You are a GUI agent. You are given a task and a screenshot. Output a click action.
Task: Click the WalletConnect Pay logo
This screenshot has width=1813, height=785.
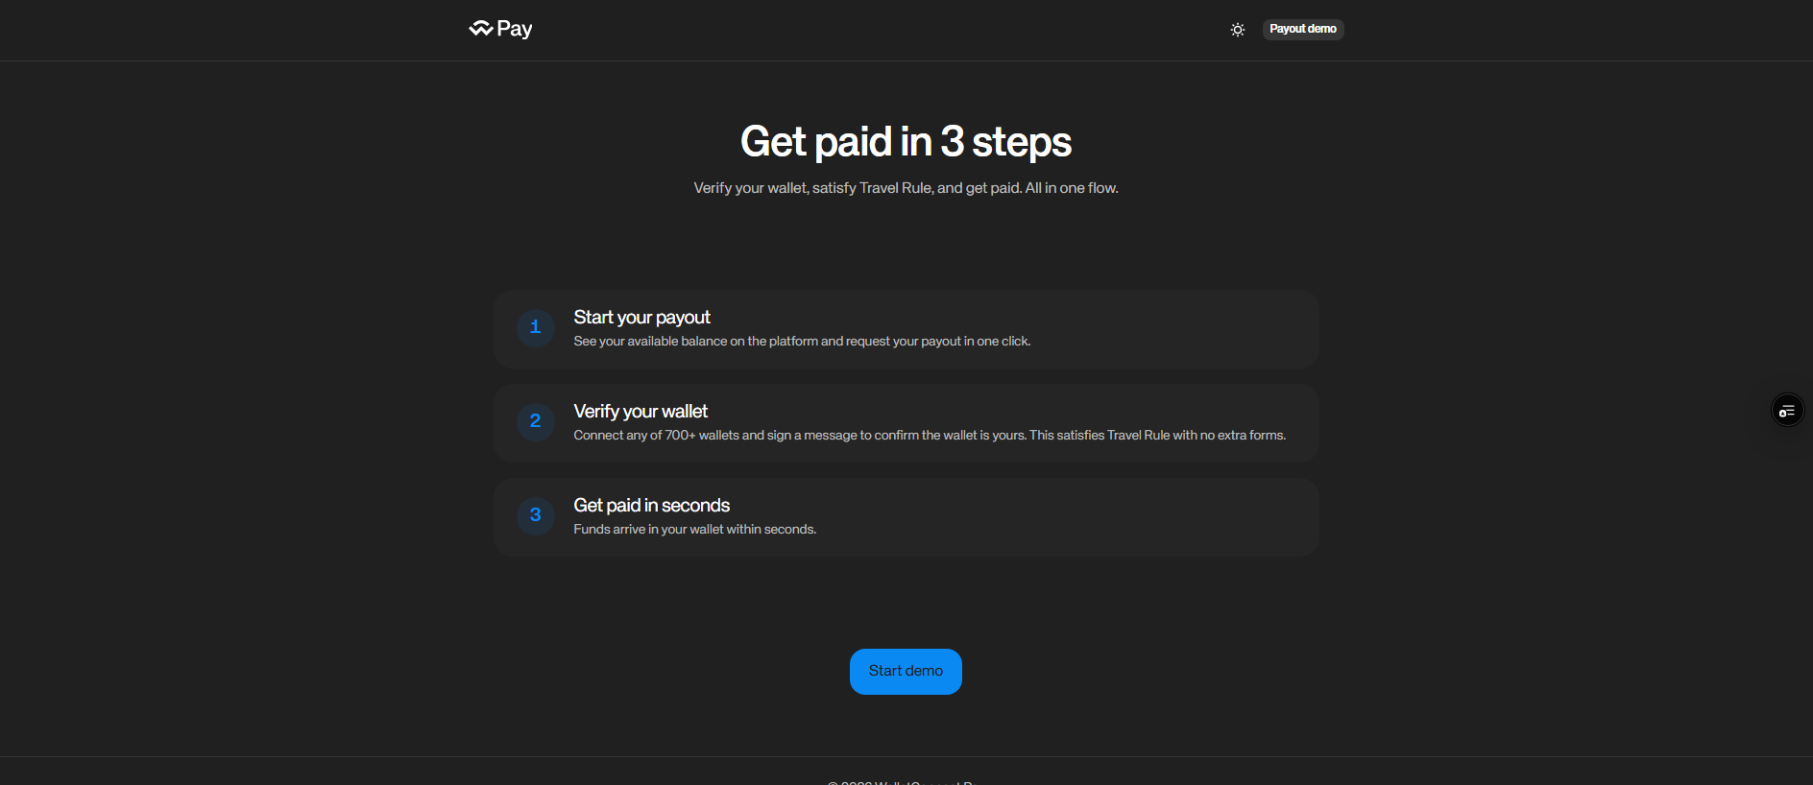[500, 29]
